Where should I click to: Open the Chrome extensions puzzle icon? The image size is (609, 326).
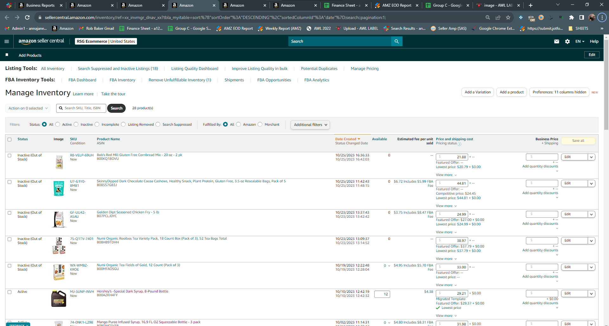pos(572,17)
